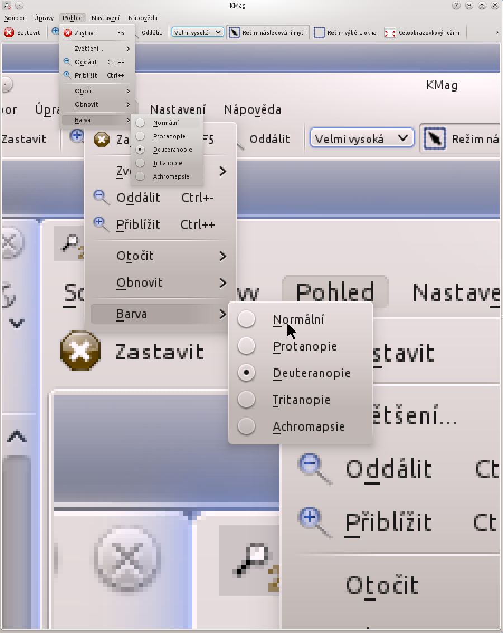
Task: Choose Přiblížit Ctrl++ in the unmagnified Pohled menu
Action: 97,75
